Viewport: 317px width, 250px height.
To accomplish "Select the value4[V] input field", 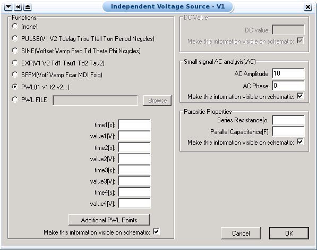I will (x=134, y=203).
